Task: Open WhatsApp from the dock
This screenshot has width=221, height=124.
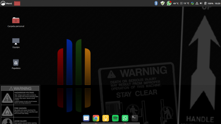Action: 125,118
